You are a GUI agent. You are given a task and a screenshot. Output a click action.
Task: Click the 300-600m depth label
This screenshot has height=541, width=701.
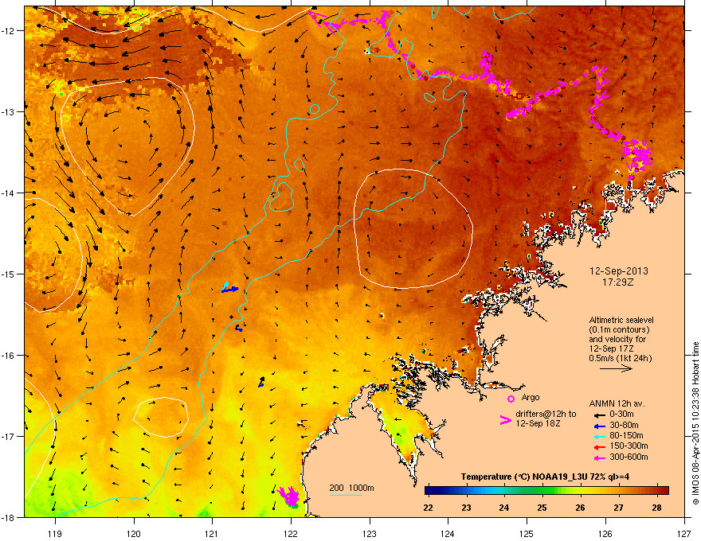629,457
